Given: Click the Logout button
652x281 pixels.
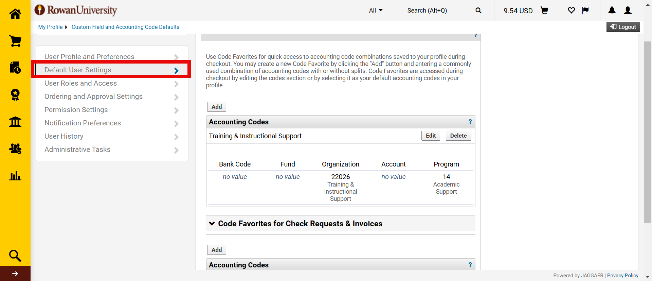Looking at the screenshot, I should tap(623, 27).
